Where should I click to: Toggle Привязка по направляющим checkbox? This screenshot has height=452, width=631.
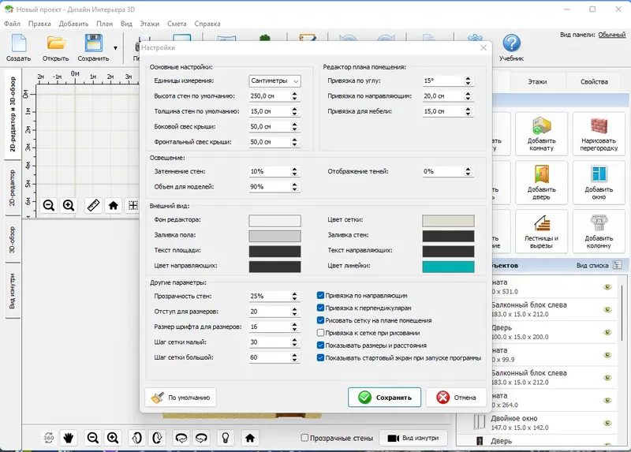321,296
